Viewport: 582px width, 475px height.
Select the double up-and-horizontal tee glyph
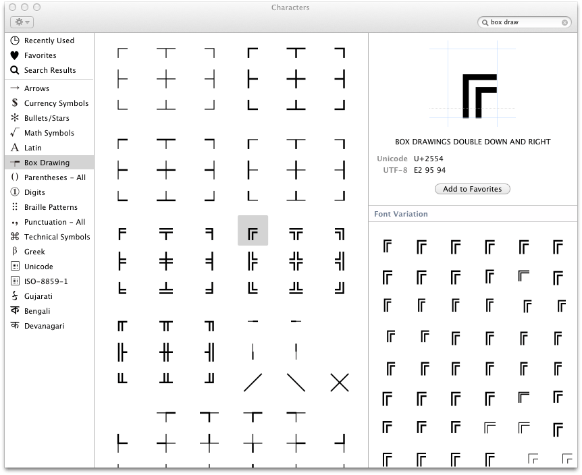pyautogui.click(x=296, y=288)
